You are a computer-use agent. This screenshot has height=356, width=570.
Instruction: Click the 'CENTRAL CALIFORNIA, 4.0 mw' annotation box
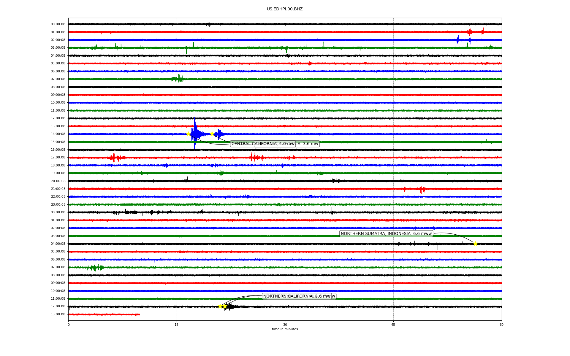(262, 144)
